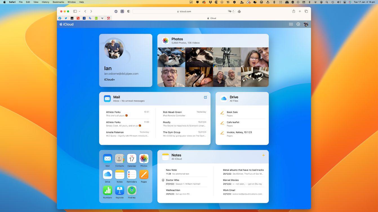
Task: Open Safari View menu
Action: tap(36, 2)
